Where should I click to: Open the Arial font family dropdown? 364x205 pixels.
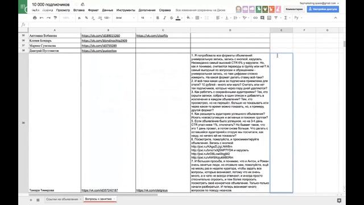[x=125, y=18]
